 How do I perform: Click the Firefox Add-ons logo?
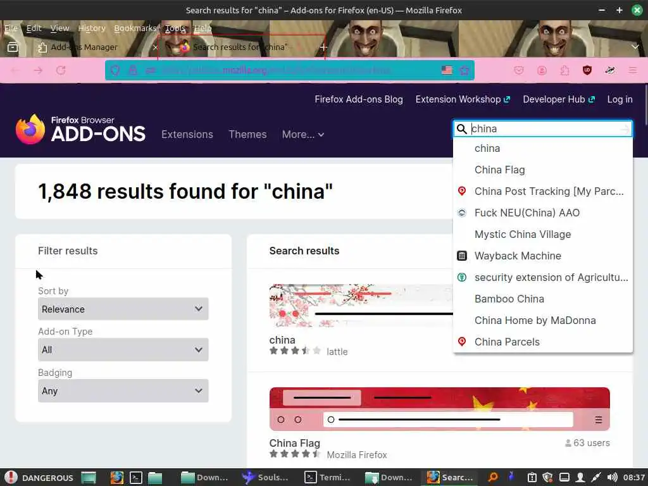tap(80, 129)
